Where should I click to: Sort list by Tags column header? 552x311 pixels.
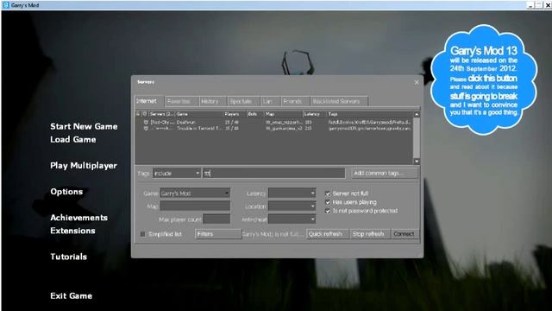click(370, 114)
